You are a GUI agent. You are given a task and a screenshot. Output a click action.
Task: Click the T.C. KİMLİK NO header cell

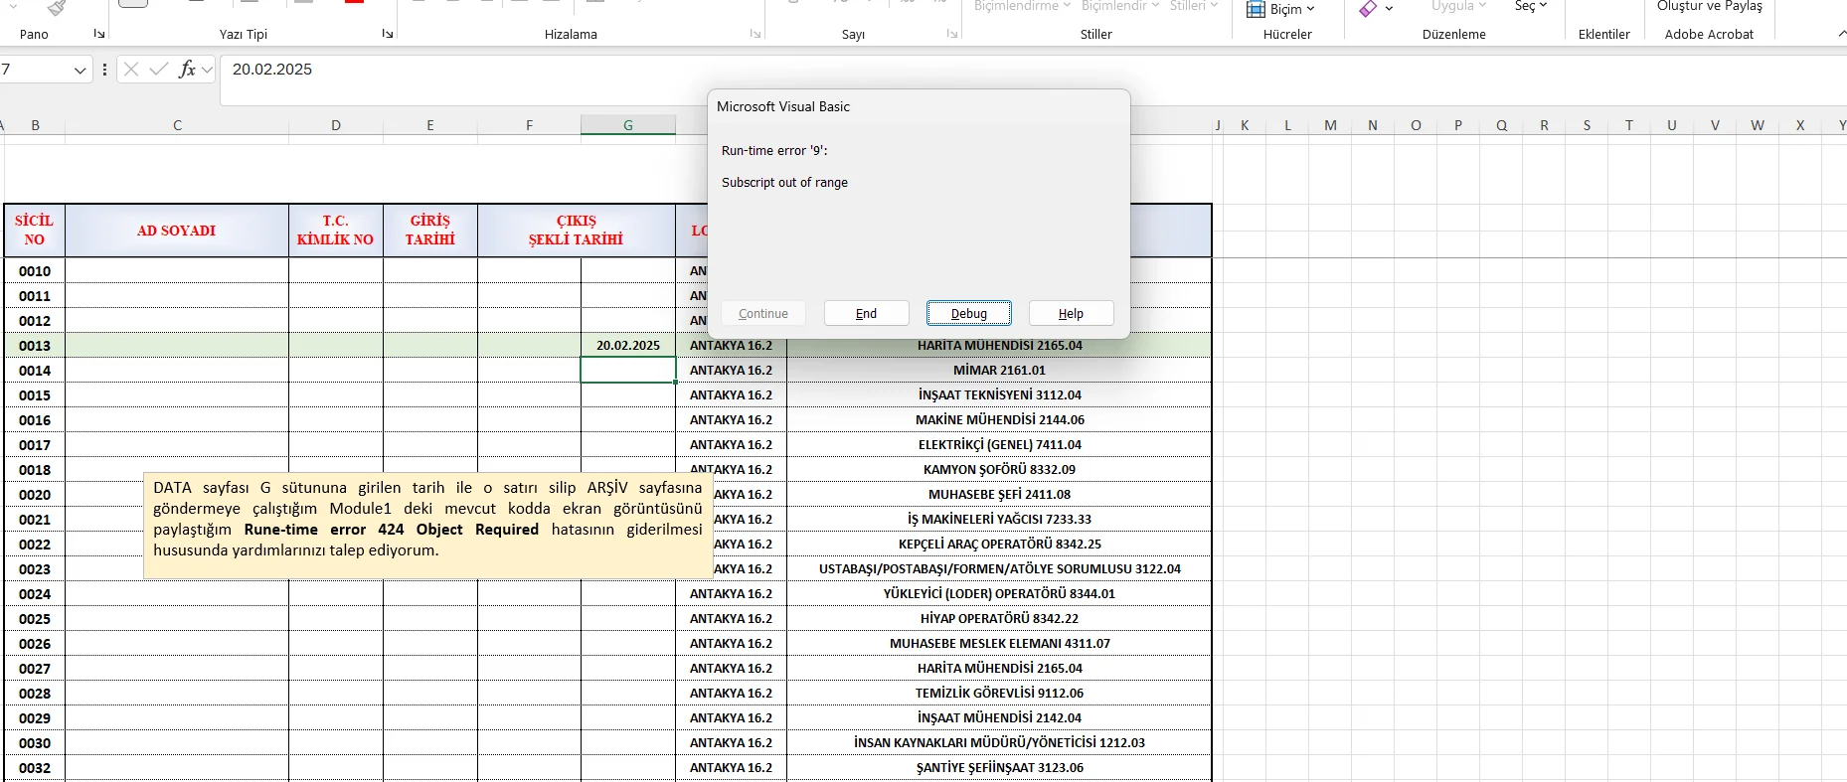336,231
